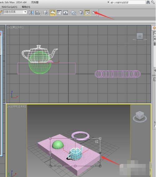Click the ViewCube in the perspective viewport
Viewport: 156px width, 177px height.
point(140,115)
